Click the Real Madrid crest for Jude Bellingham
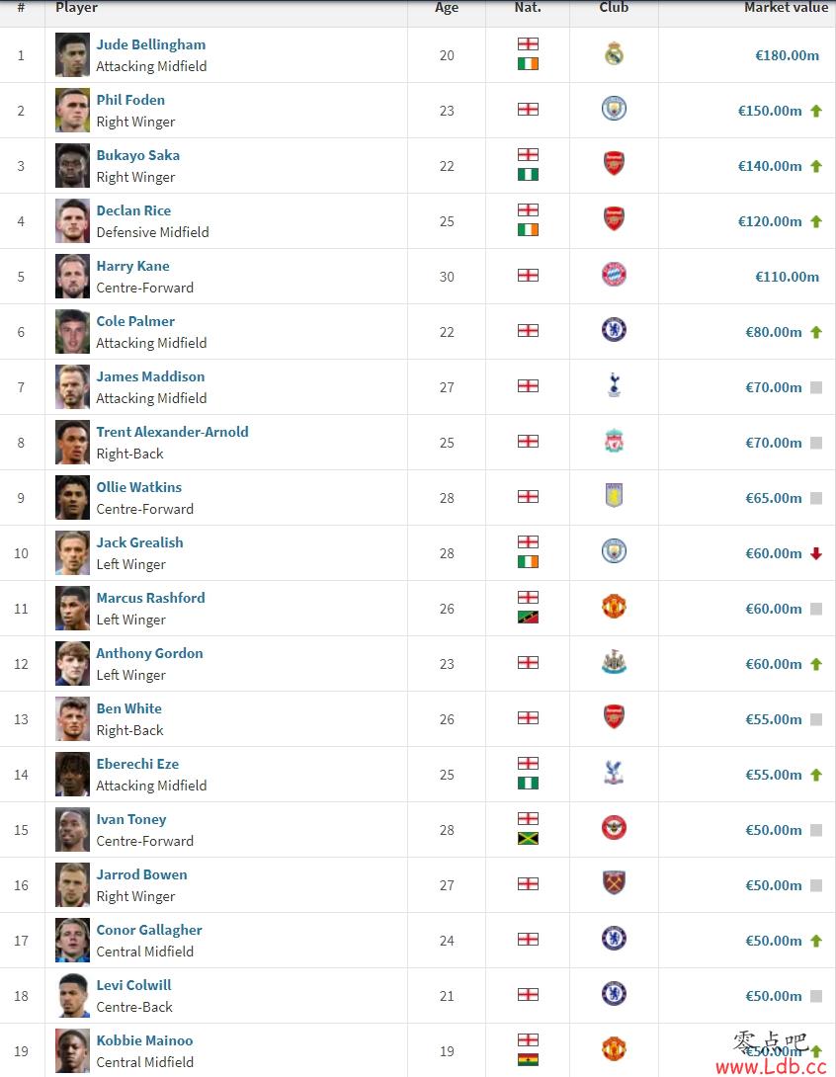 click(614, 53)
